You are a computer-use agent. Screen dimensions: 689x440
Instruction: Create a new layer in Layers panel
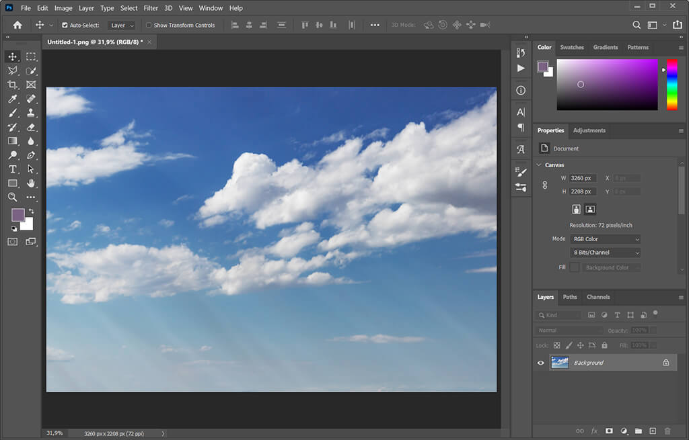pyautogui.click(x=653, y=431)
